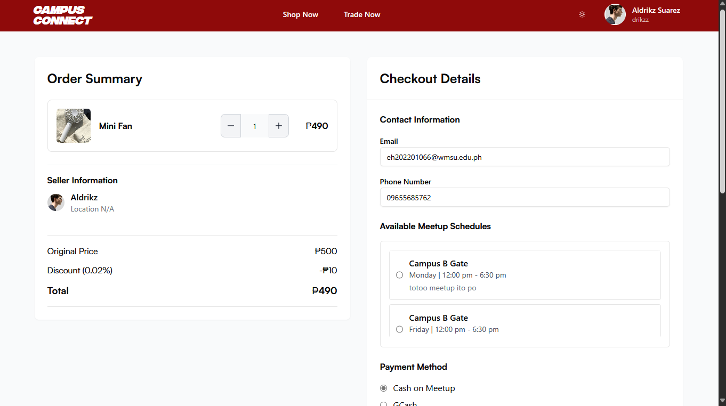Click the Checkout Details heading
This screenshot has height=406, width=726.
point(430,79)
